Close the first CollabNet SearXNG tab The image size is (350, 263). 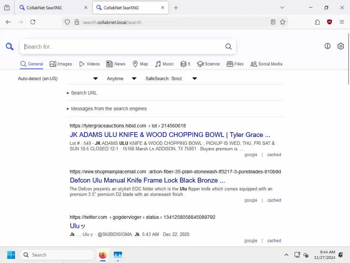coord(86,8)
